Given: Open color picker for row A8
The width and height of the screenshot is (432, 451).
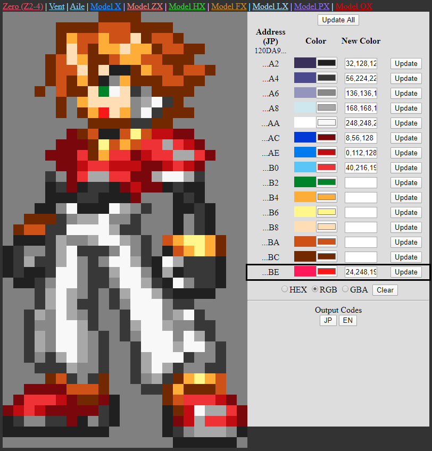Looking at the screenshot, I should tap(326, 108).
